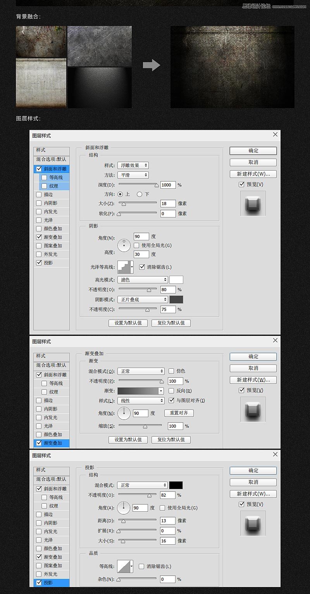Toggle the 反向 checkbox for the gradient
Image resolution: width=310 pixels, height=594 pixels.
[171, 390]
